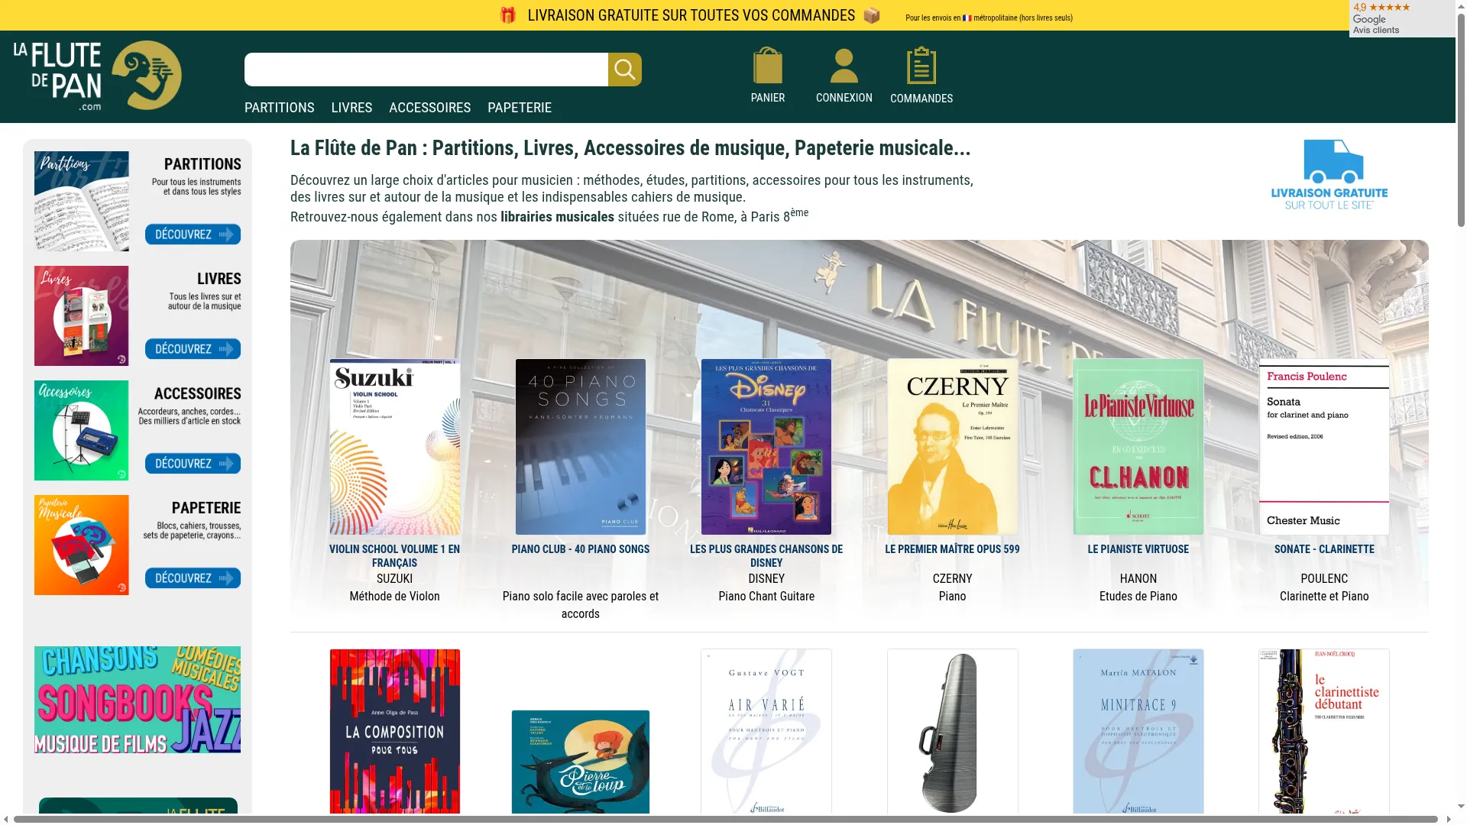
Task: Open La Composition pour tous cover
Action: [x=395, y=731]
